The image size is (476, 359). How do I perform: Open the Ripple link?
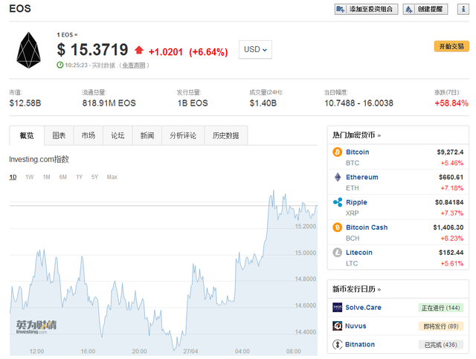tap(356, 202)
